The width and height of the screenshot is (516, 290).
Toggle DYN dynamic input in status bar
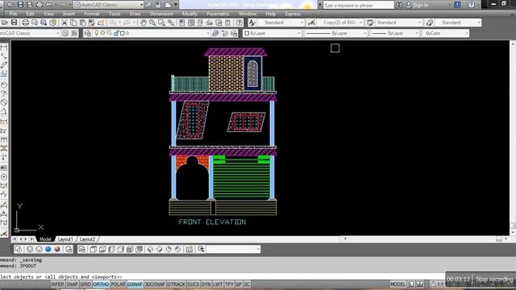(x=206, y=284)
